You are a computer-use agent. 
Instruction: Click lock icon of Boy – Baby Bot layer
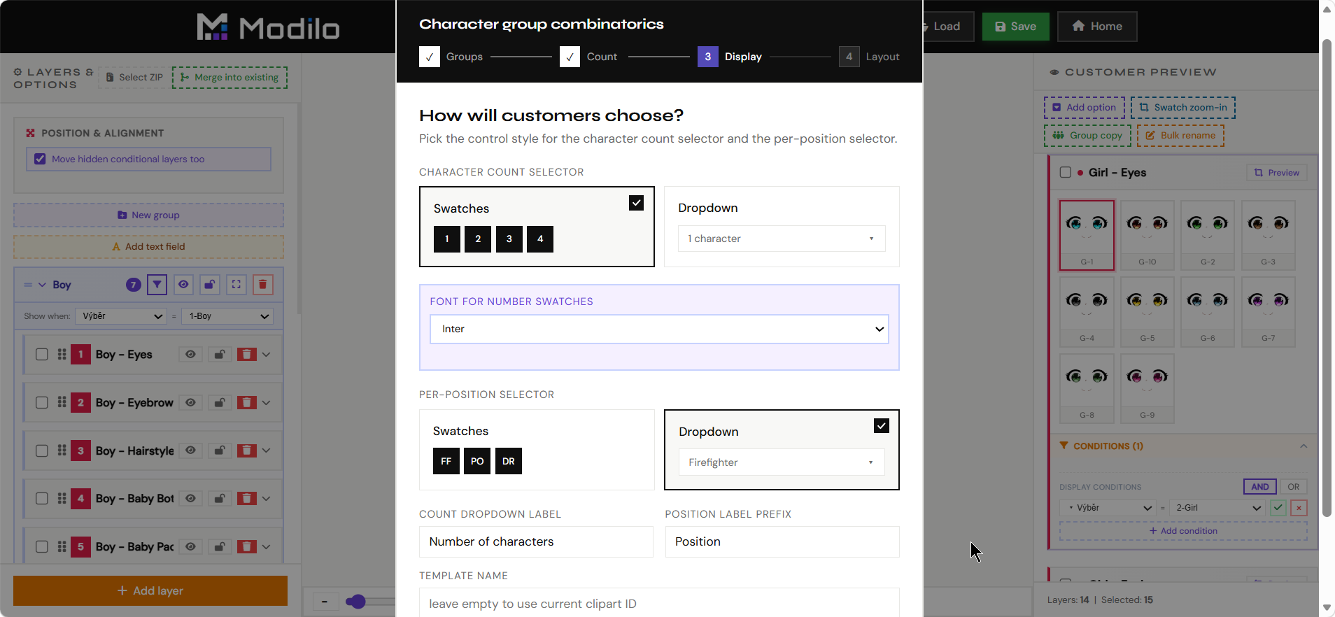click(x=219, y=499)
